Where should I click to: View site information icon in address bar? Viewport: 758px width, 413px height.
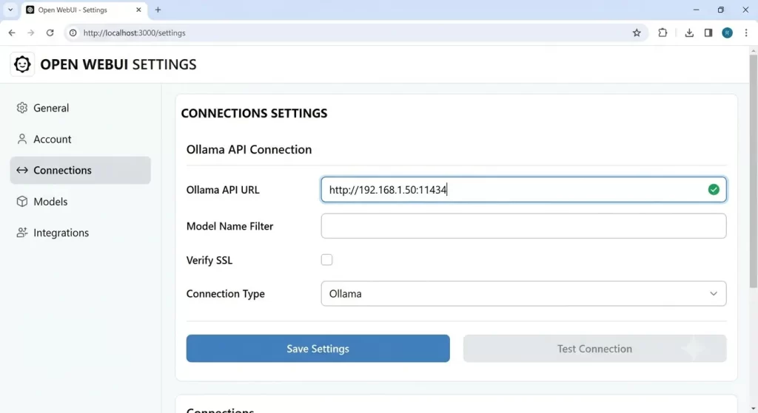(73, 33)
